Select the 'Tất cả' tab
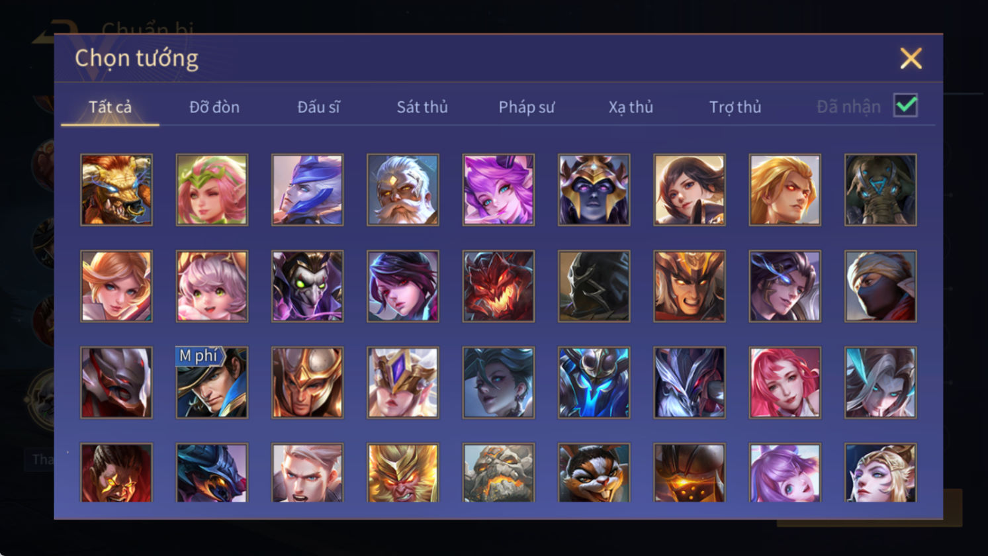Image resolution: width=988 pixels, height=556 pixels. 110,107
